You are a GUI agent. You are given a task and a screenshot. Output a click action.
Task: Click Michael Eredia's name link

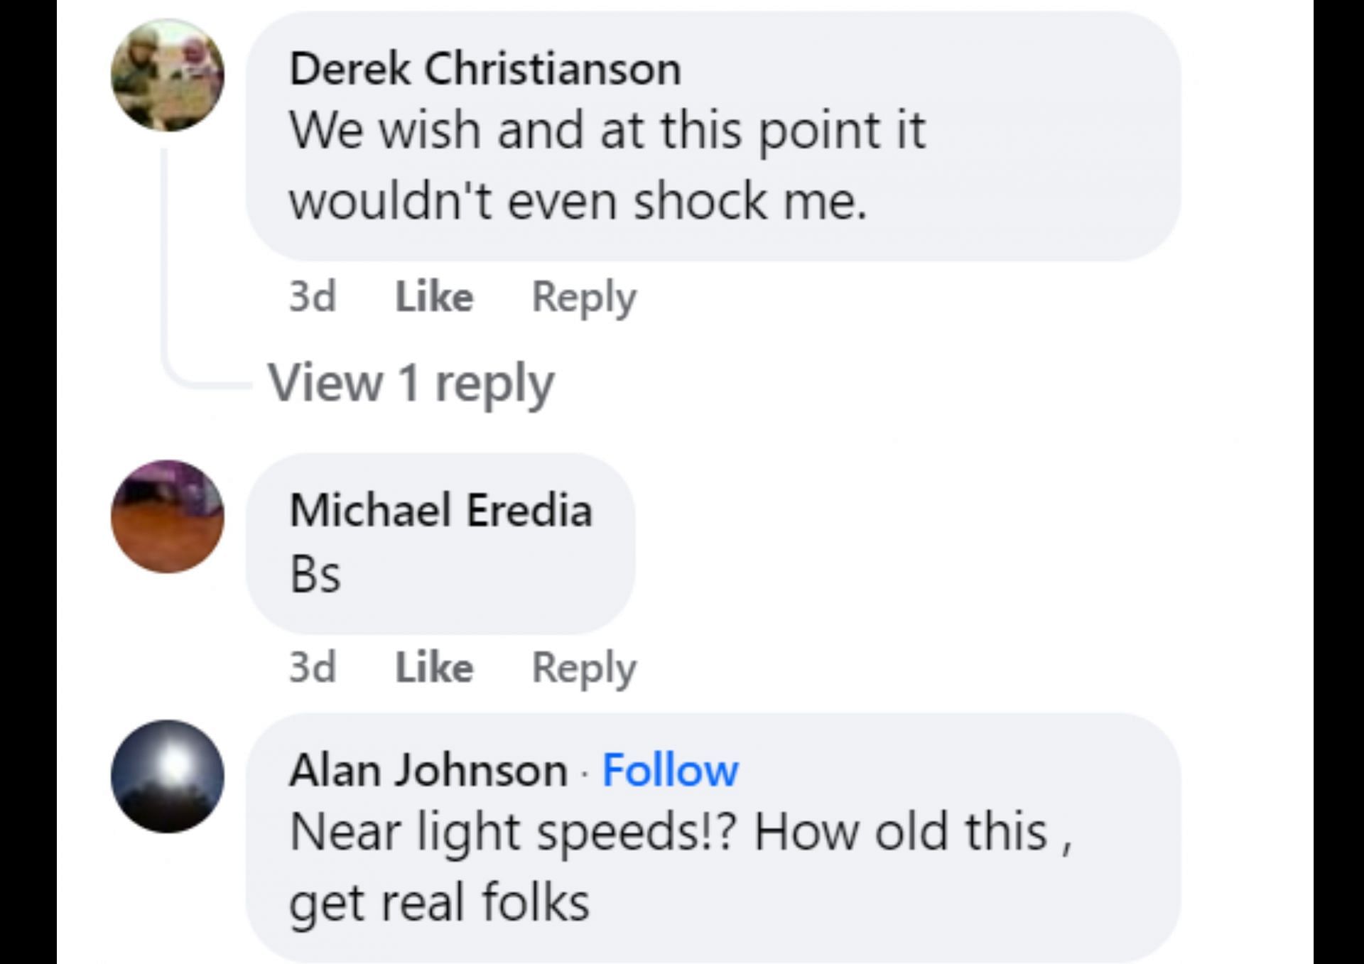(440, 510)
